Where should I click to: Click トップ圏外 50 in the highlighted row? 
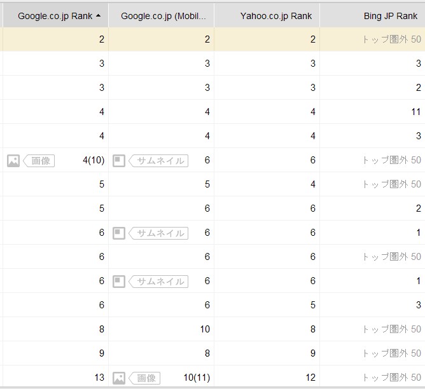point(392,39)
